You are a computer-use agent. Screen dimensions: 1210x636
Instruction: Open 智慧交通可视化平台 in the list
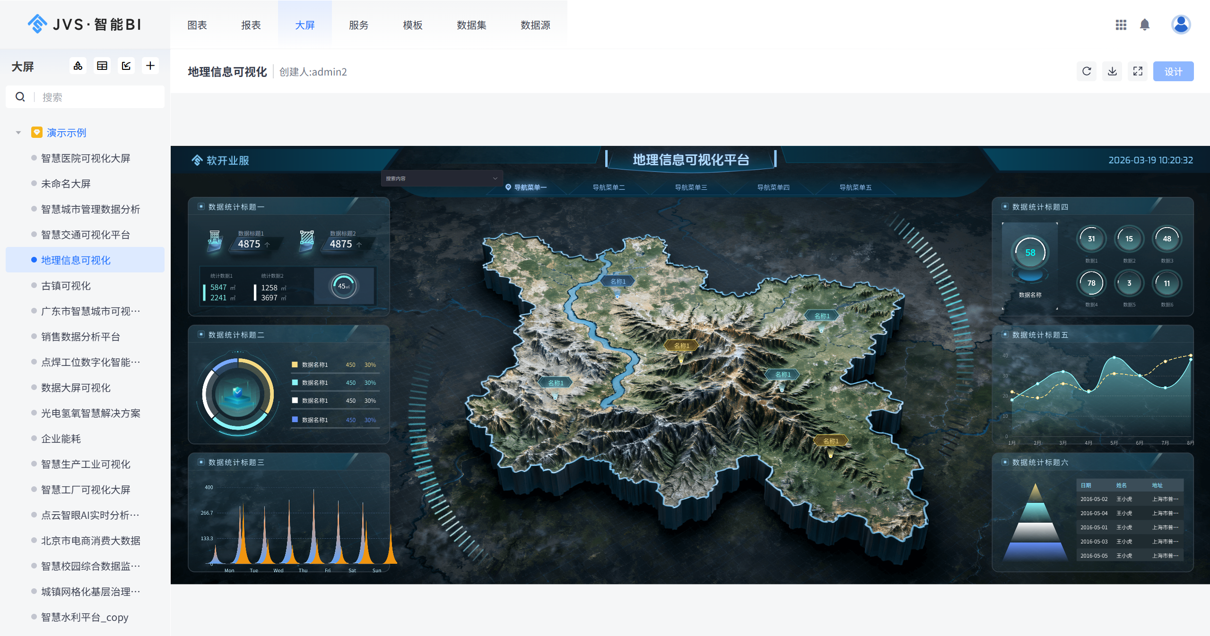point(85,235)
